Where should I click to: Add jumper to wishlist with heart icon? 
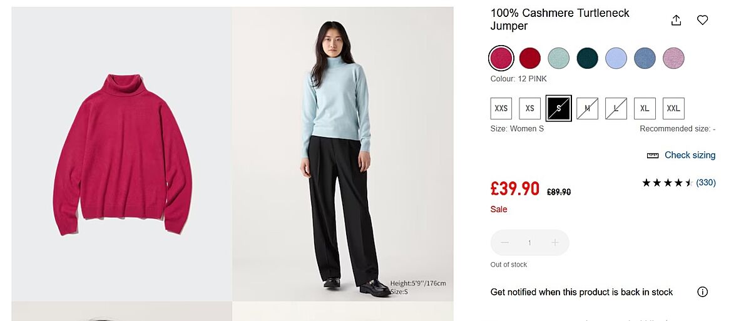pyautogui.click(x=703, y=20)
